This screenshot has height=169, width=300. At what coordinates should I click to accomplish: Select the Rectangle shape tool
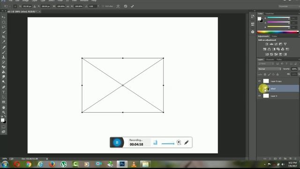pos(3,102)
